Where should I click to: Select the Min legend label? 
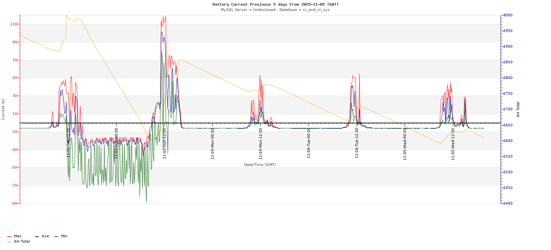64,236
